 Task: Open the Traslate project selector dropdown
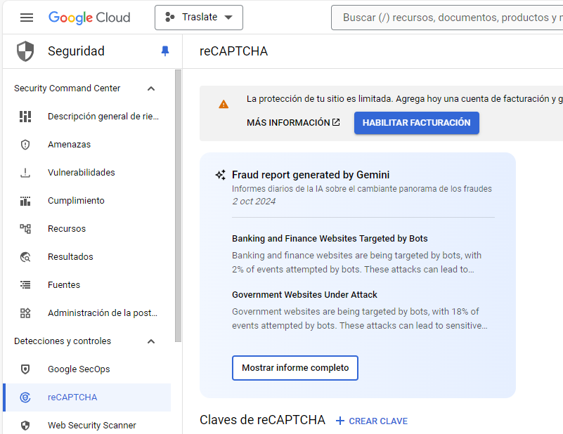pyautogui.click(x=199, y=18)
